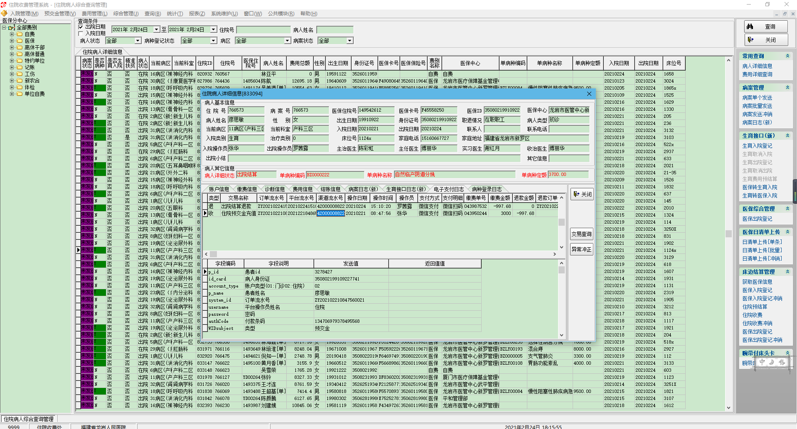797x429 pixels.
Task: Open the 费用详细查询 link
Action: (757, 74)
